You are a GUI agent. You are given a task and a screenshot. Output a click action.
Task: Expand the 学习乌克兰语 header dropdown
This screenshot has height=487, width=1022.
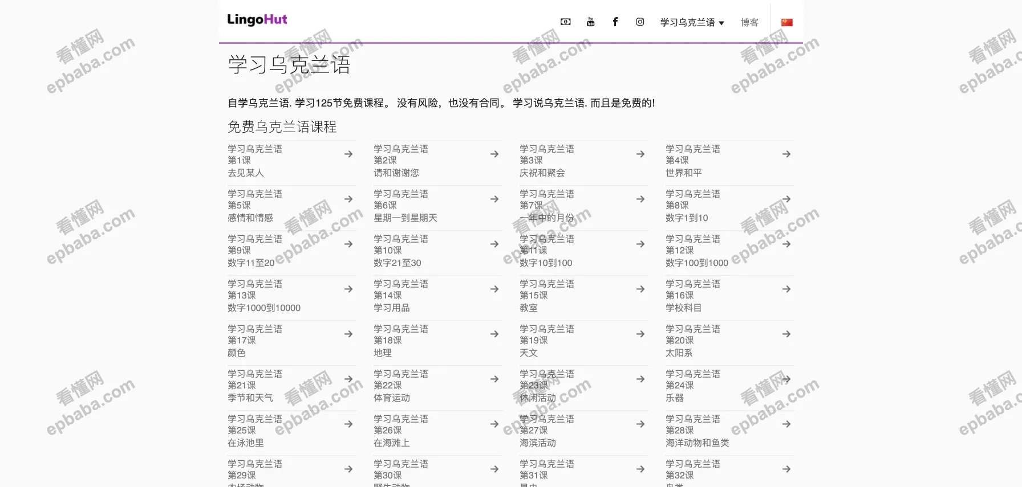point(692,22)
